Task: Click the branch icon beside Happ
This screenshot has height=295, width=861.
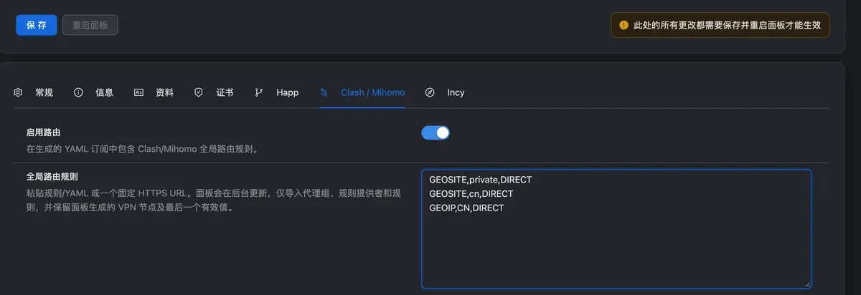Action: (x=259, y=92)
